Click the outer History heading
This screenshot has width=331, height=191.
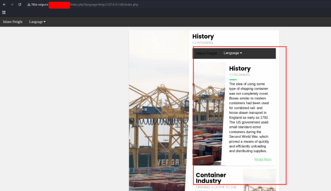203,36
